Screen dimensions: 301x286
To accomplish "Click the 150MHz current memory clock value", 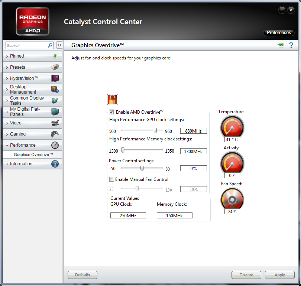I will coord(175,215).
